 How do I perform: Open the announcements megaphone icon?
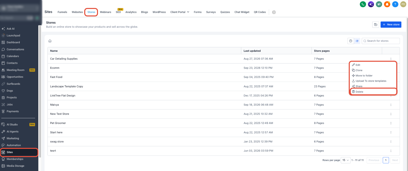[x=379, y=4]
